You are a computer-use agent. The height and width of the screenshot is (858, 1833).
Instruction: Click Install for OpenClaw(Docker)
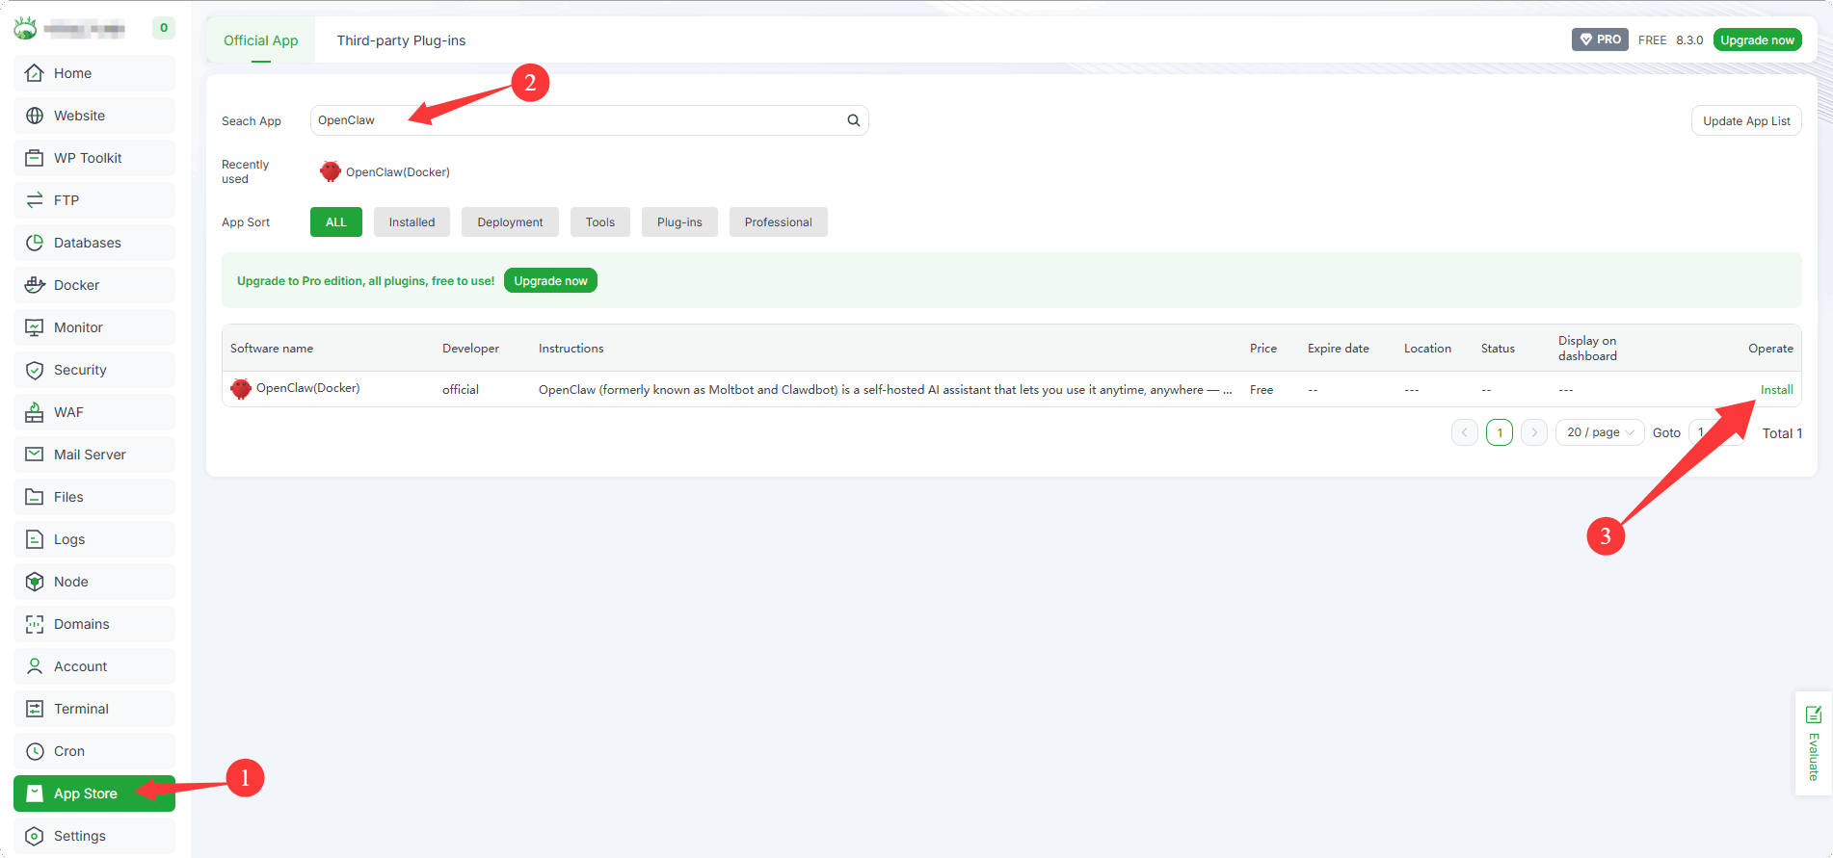point(1776,390)
